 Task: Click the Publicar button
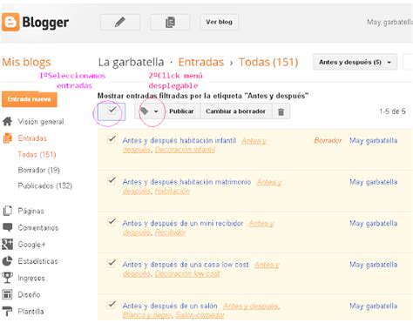pyautogui.click(x=181, y=111)
